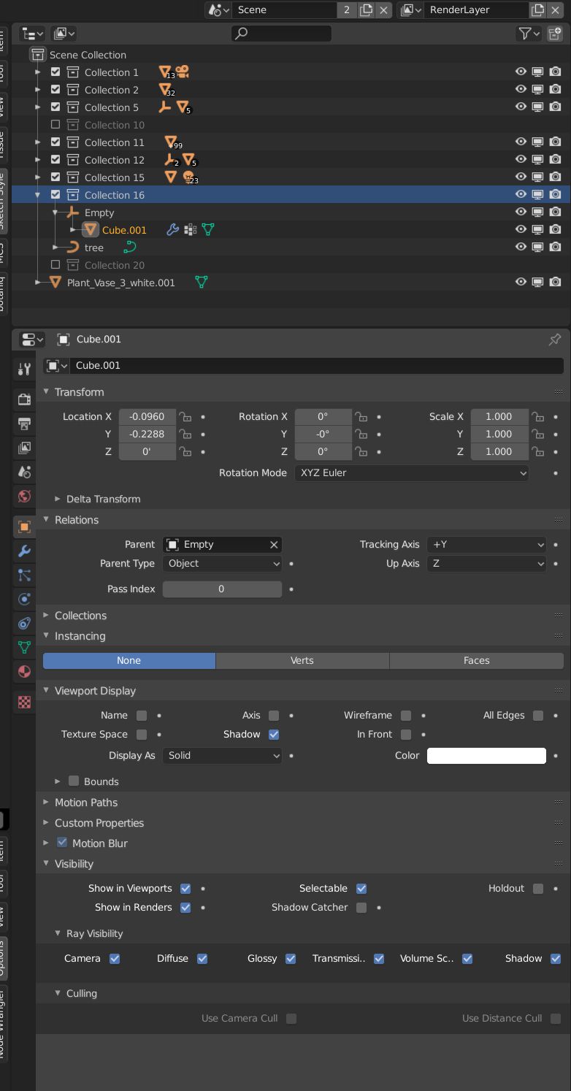Click the Pass Index value field
This screenshot has height=1091, width=571.
tap(222, 589)
